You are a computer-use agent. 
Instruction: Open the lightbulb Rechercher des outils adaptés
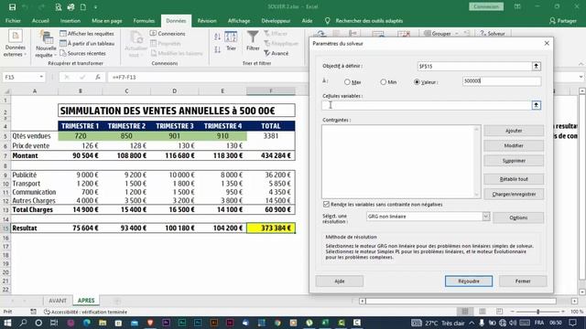(364, 21)
